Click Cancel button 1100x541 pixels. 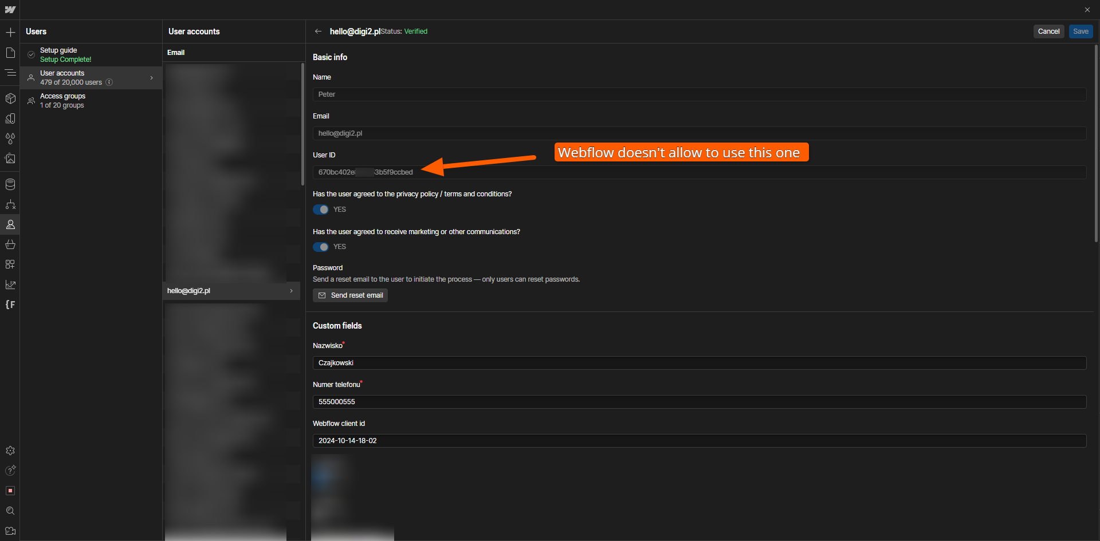point(1048,31)
